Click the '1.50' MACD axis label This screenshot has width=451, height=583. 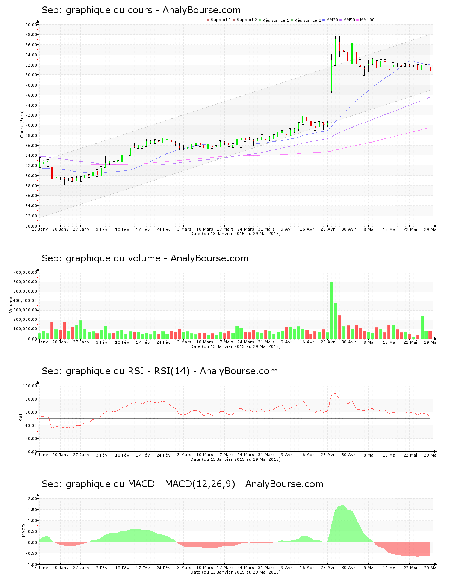[x=32, y=510]
